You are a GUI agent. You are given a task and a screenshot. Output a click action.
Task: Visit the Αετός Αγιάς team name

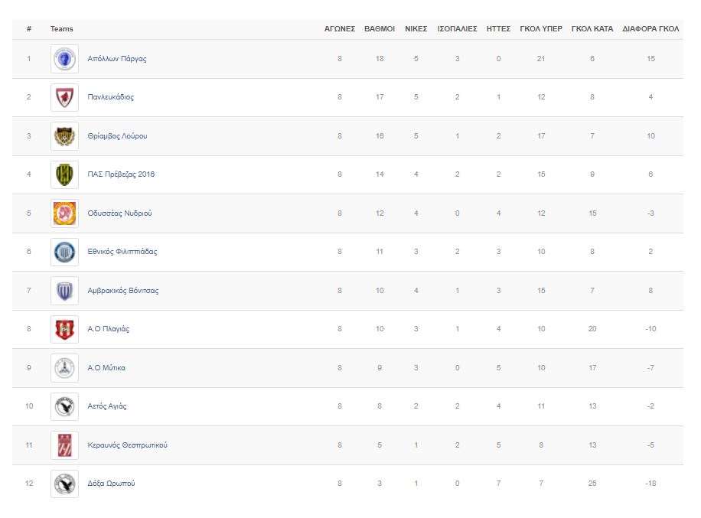107,406
